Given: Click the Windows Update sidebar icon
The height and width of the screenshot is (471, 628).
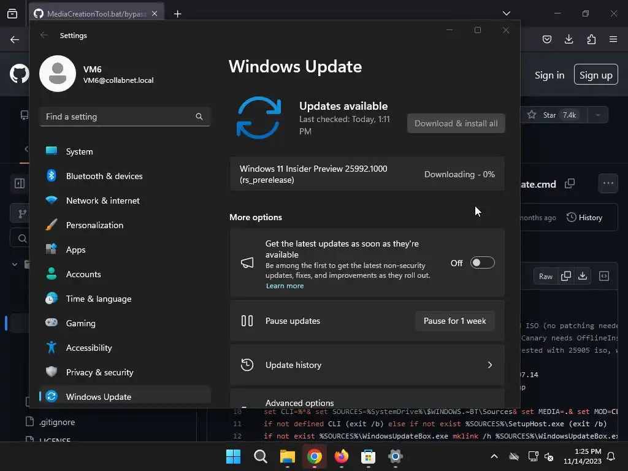Looking at the screenshot, I should pyautogui.click(x=52, y=397).
